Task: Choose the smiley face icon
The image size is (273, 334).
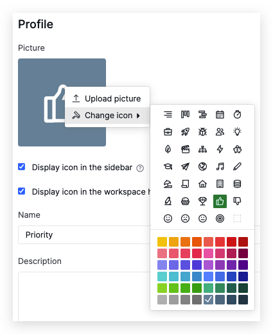Action: tap(168, 218)
